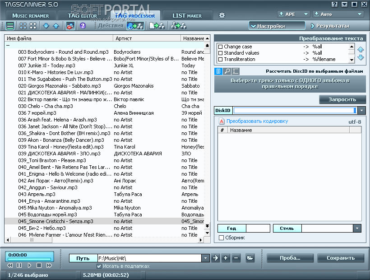Expand the Стиль dropdown
370x280 pixels.
[357, 229]
